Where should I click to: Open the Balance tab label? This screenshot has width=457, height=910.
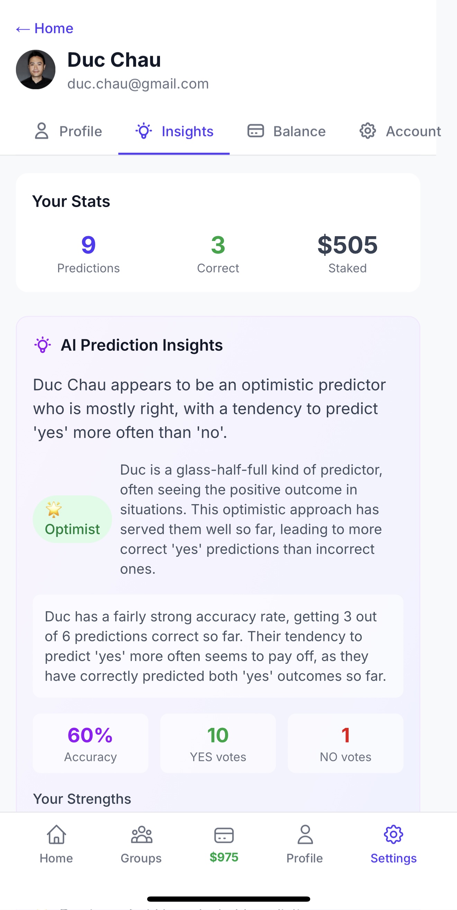click(299, 132)
